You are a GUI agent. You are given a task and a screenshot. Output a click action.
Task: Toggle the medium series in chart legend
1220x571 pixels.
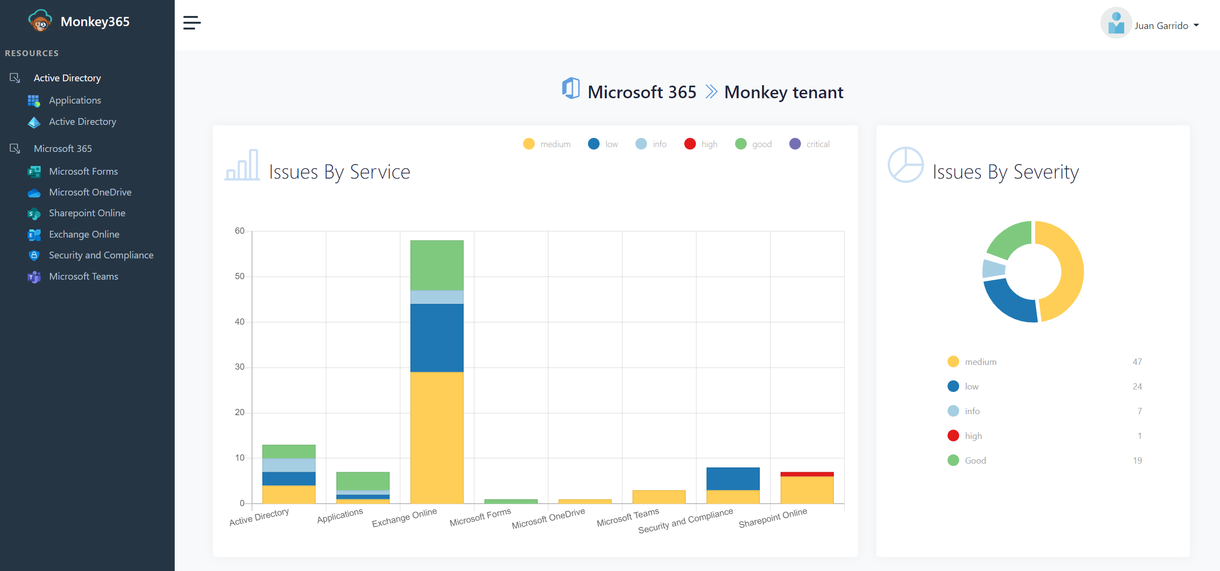529,144
